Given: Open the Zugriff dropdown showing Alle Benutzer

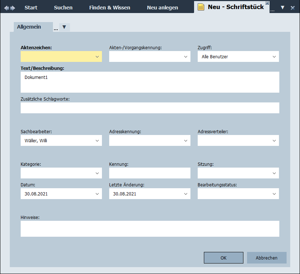Looking at the screenshot, I should (274, 57).
